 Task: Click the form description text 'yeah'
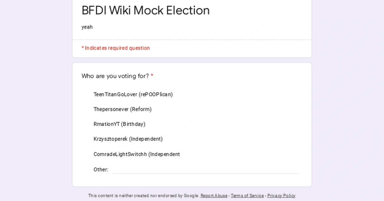click(x=87, y=27)
